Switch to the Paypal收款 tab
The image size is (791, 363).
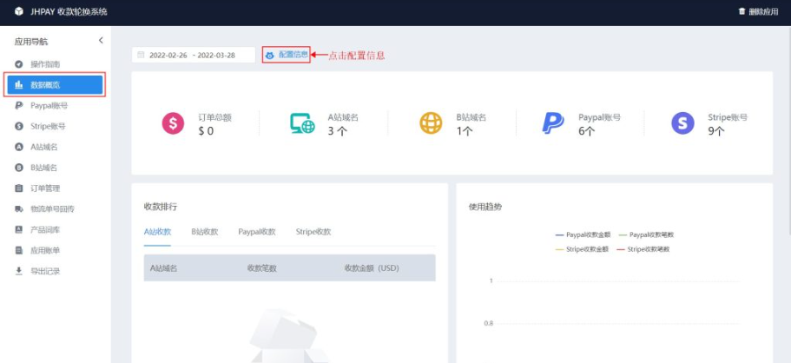(x=257, y=232)
